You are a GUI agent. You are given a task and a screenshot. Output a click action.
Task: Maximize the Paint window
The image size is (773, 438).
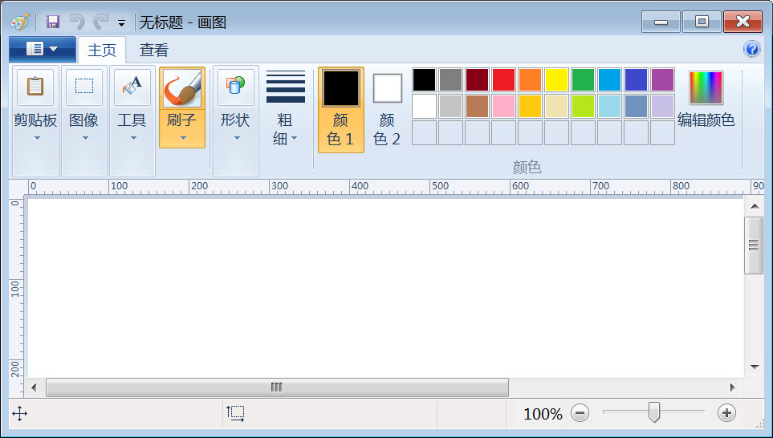(702, 22)
